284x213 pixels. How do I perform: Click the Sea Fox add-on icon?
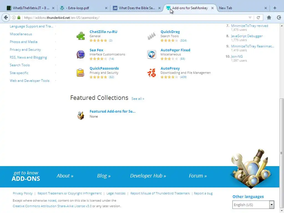(81, 54)
